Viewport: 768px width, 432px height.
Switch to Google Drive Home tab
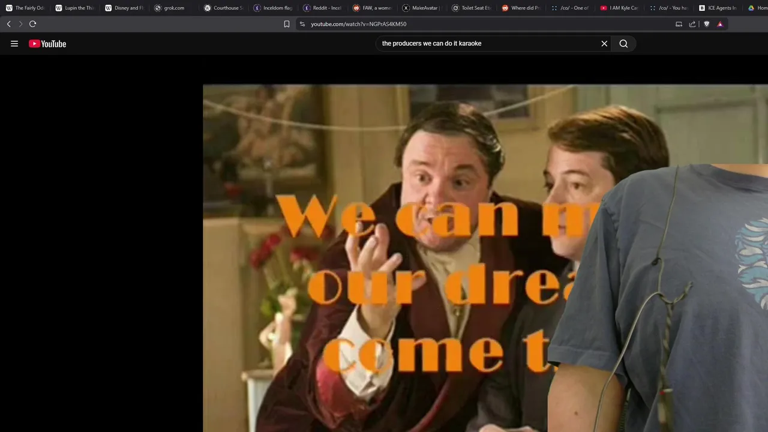coord(757,8)
